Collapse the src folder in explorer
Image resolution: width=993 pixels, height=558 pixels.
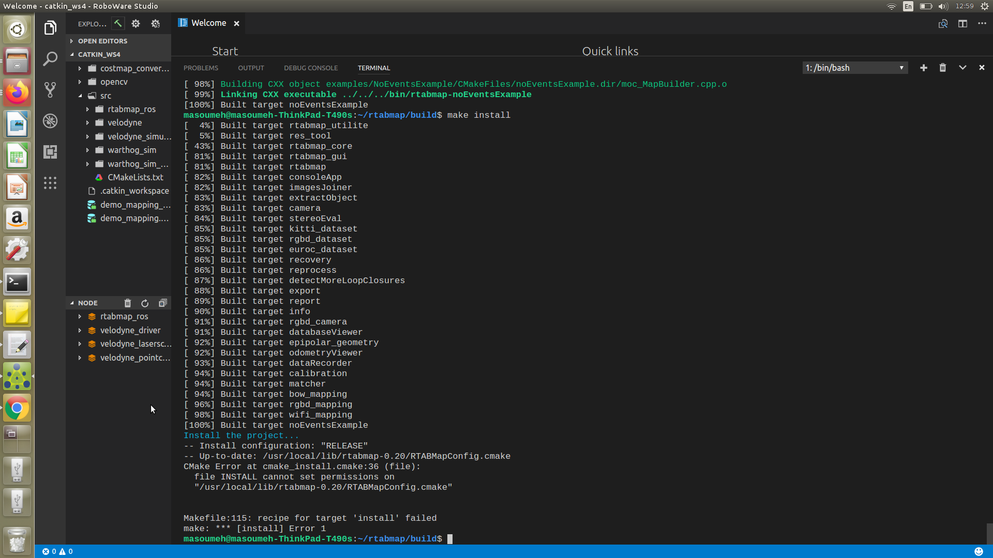106,96
